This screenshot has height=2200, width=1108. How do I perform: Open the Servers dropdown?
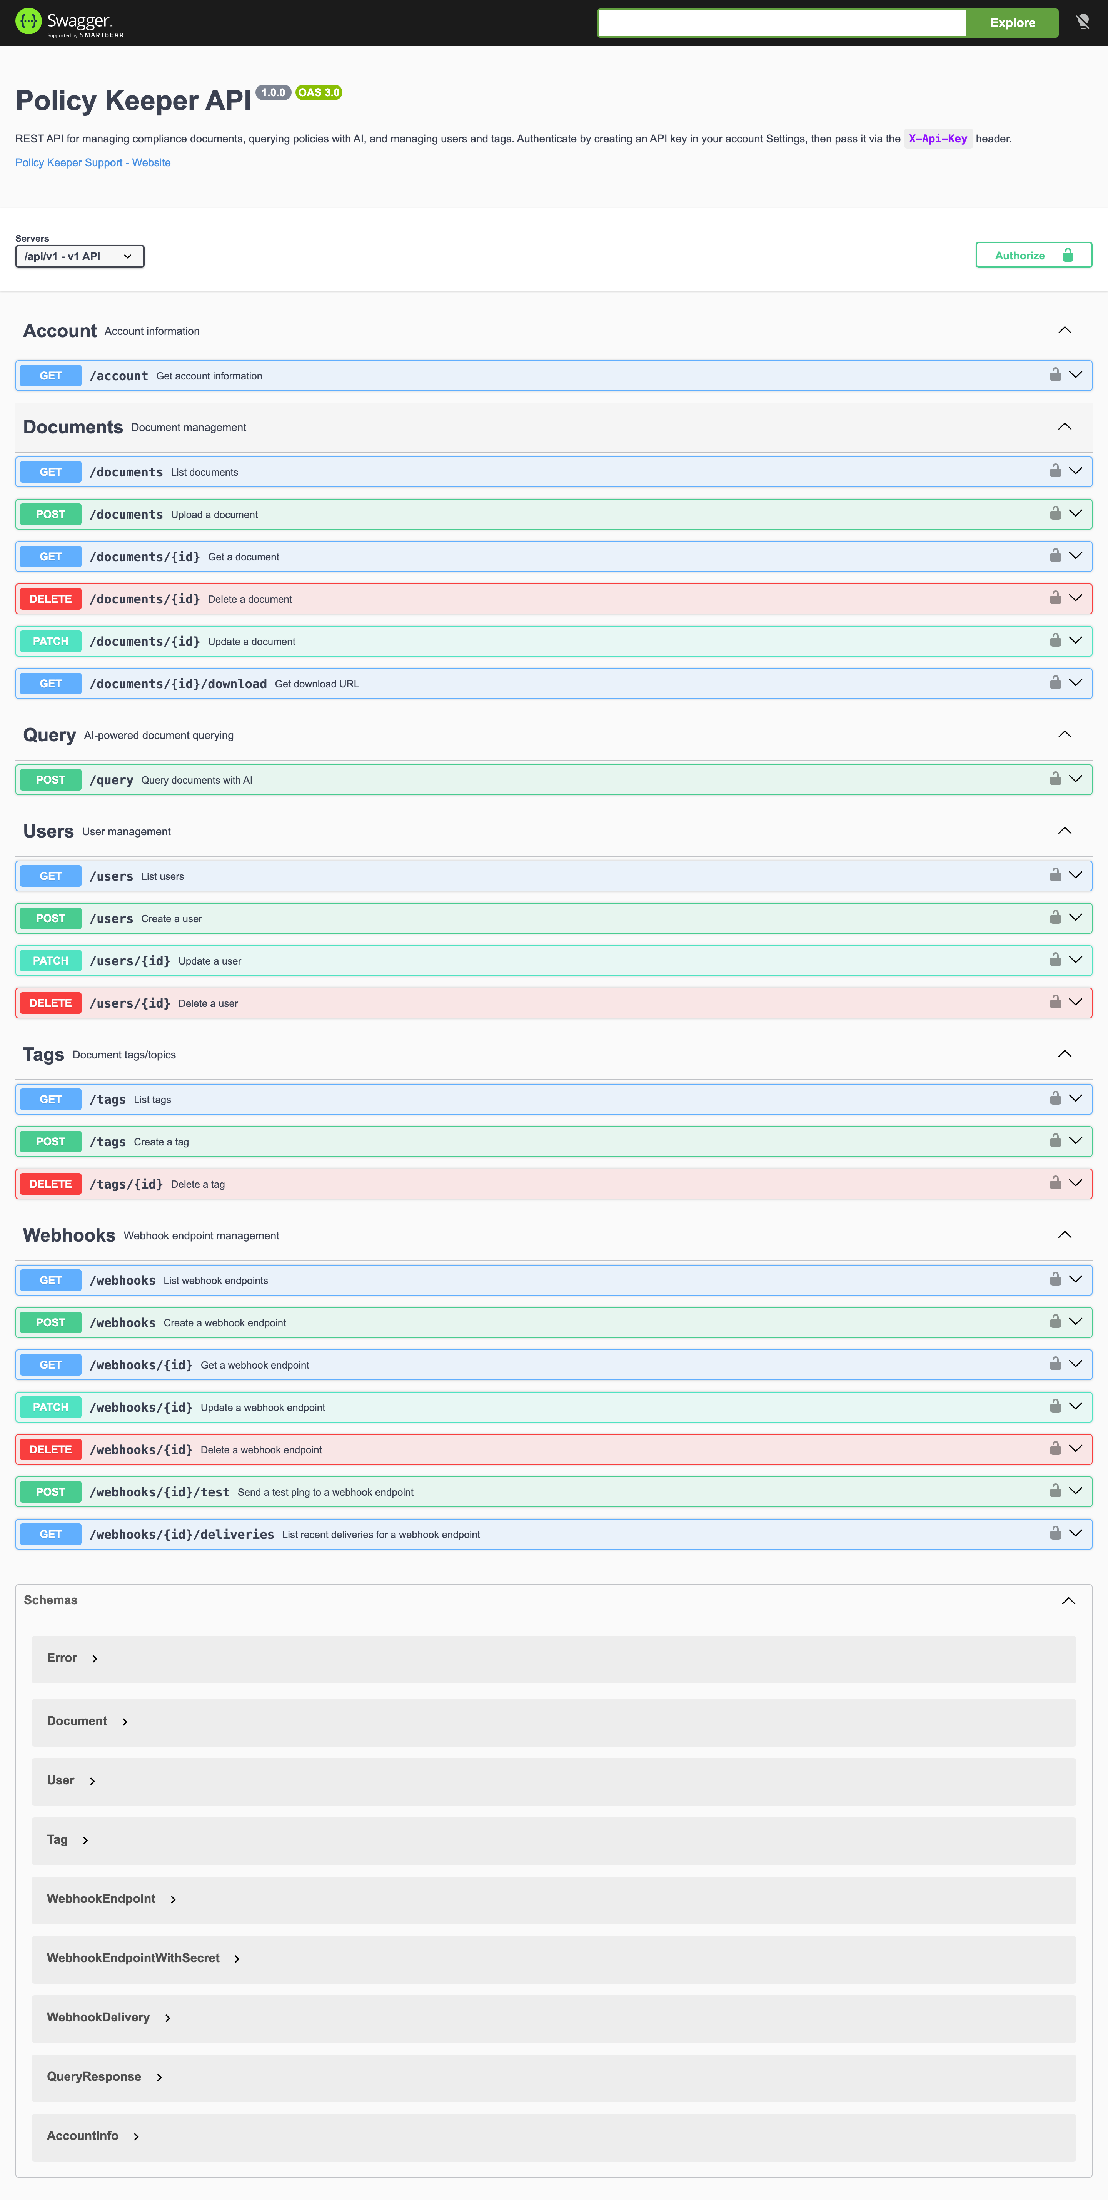[79, 256]
